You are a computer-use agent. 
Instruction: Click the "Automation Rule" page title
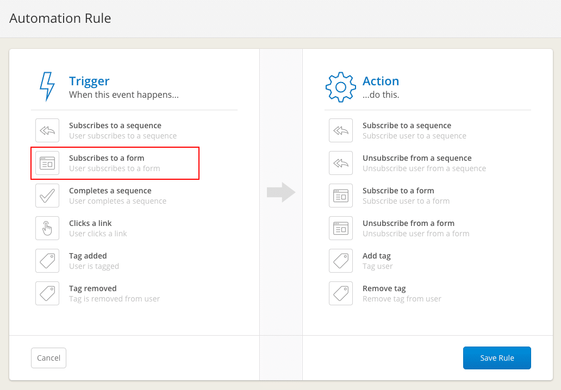60,18
